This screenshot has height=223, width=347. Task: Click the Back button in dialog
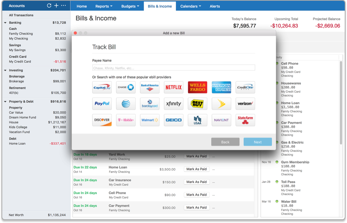click(225, 142)
